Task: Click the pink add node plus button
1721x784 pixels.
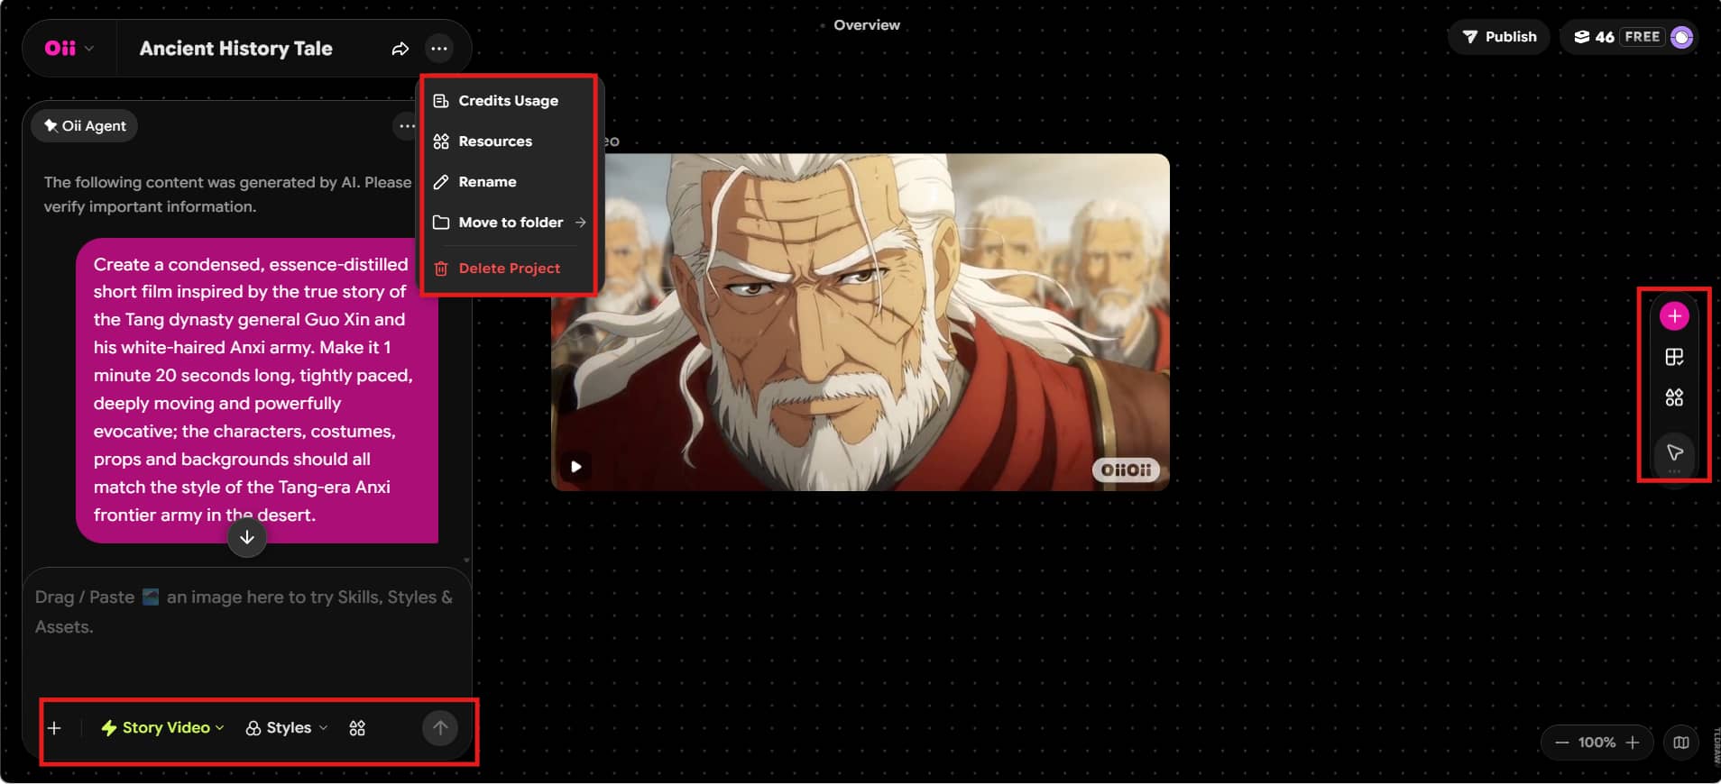Action: [x=1674, y=316]
